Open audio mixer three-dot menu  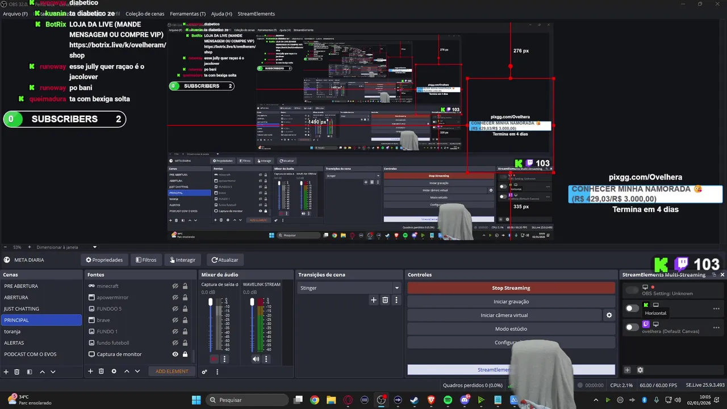pos(217,372)
